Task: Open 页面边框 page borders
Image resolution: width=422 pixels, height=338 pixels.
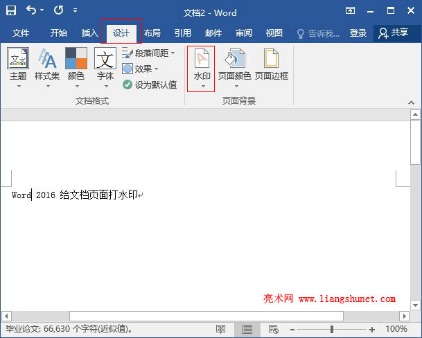Action: (x=272, y=64)
